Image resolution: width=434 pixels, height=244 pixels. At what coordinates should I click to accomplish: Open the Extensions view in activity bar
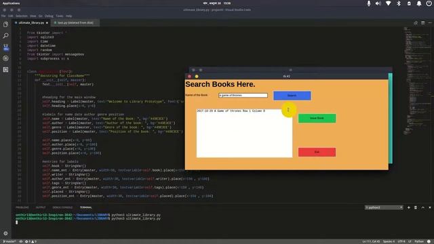coord(5,70)
